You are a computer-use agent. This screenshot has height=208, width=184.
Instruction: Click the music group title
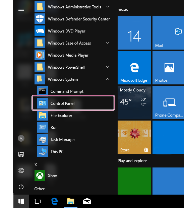(x=123, y=9)
